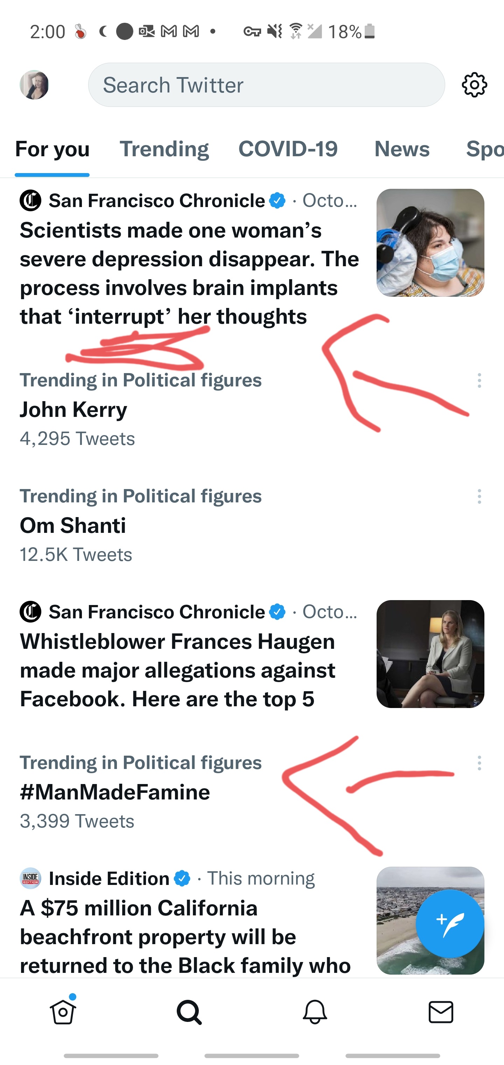Tap the Search magnifier in bottom bar
504x1065 pixels.
189,1012
